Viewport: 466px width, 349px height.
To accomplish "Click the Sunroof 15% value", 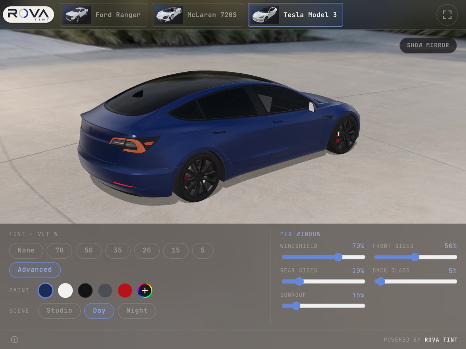I will (x=358, y=295).
